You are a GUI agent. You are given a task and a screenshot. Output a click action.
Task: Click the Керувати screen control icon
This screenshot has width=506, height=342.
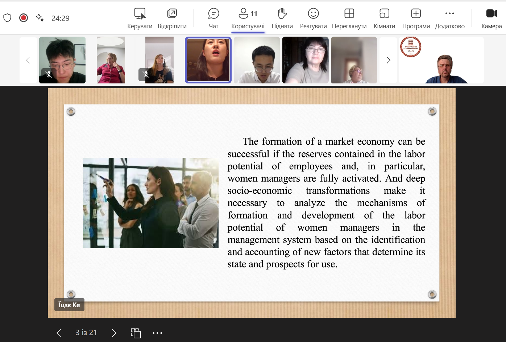pos(140,18)
